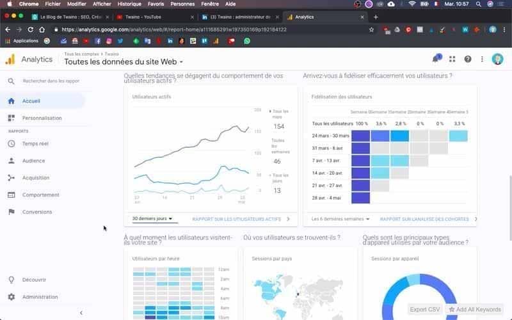Screen dimensions: 512x320
Task: Select the 14 avr. - 20 avr. week 1 cell
Action: point(380,173)
